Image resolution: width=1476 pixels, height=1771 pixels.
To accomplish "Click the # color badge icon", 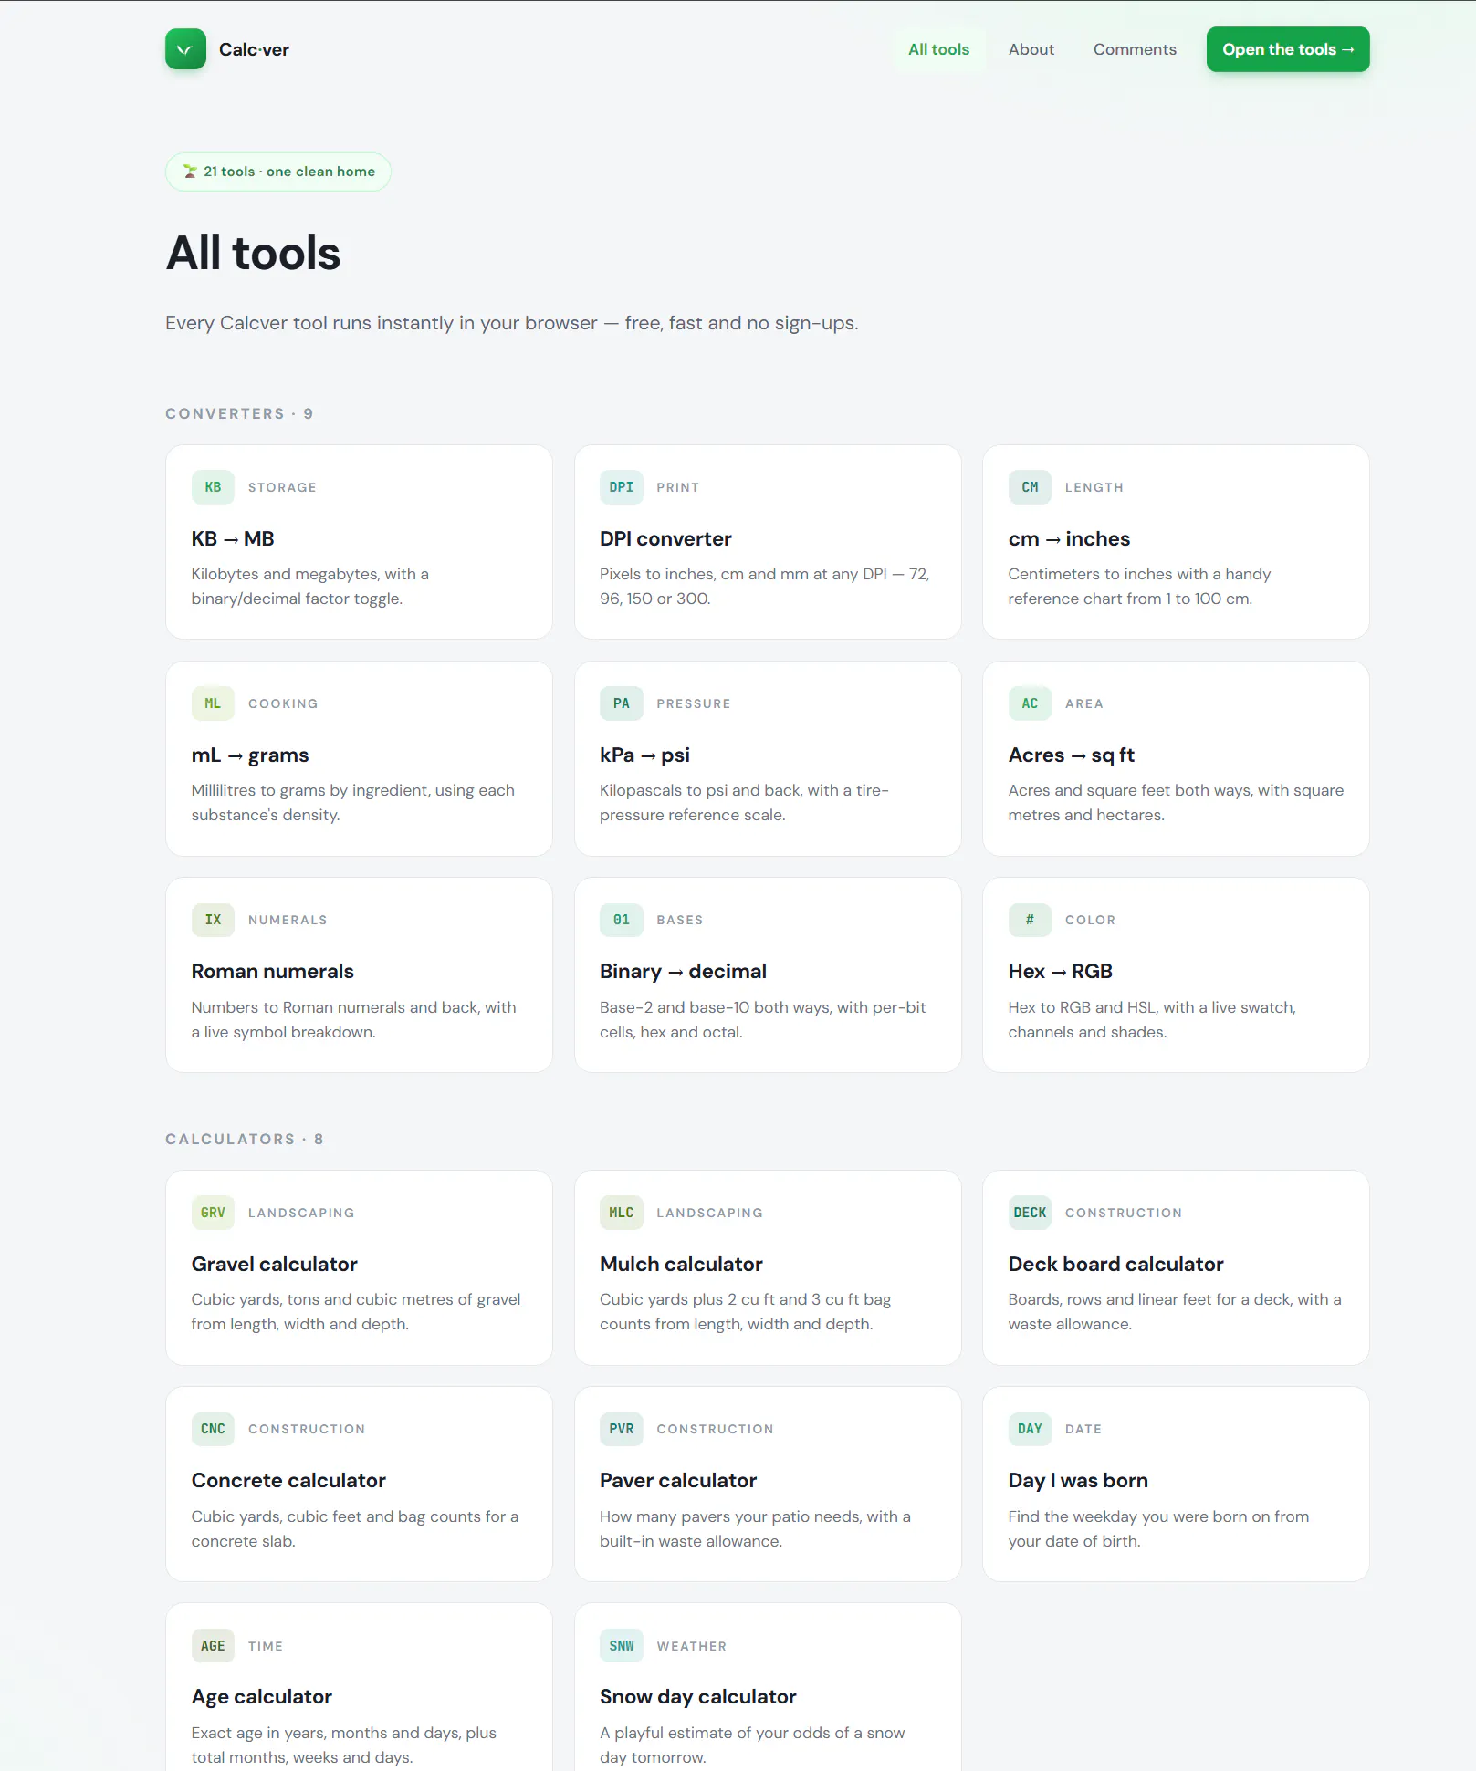I will 1030,920.
